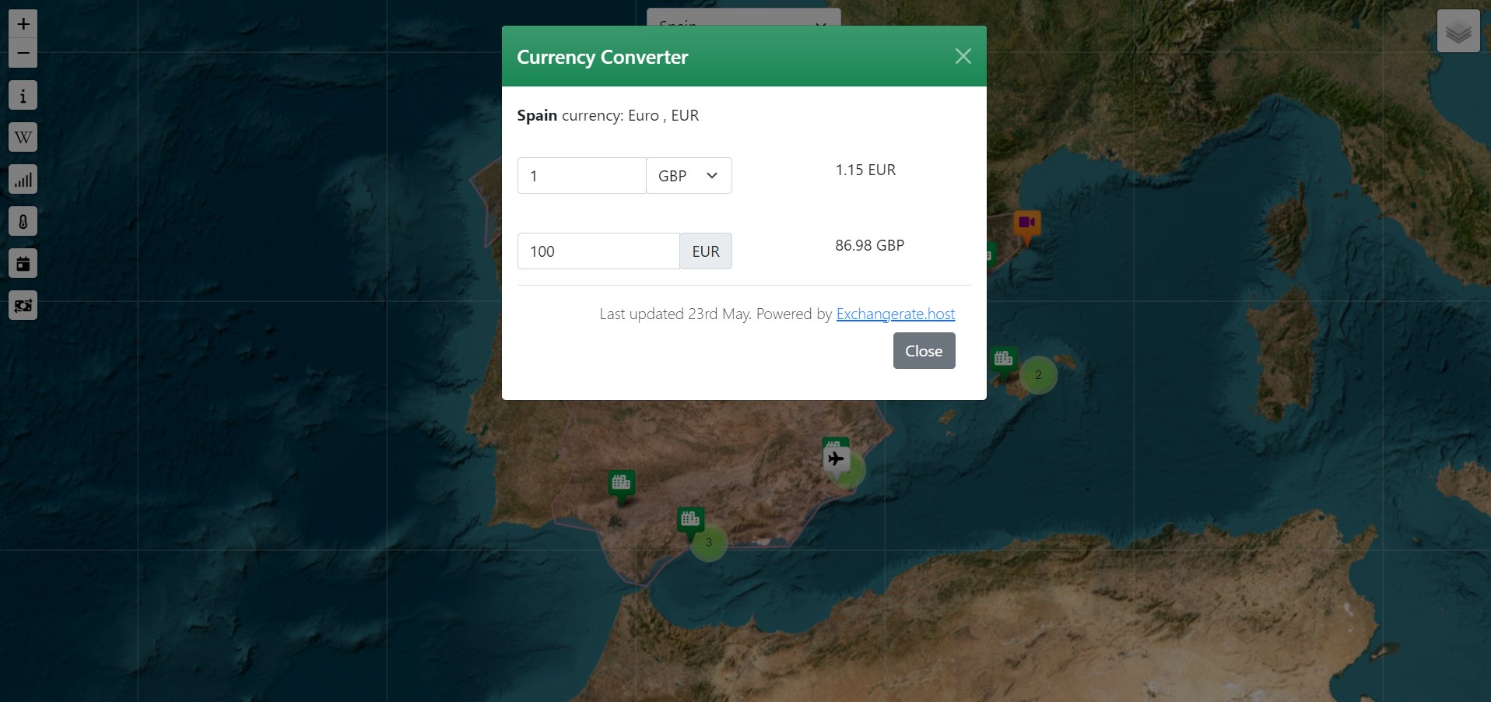This screenshot has width=1491, height=702.
Task: Open the Exchangerate.host link
Action: (895, 314)
